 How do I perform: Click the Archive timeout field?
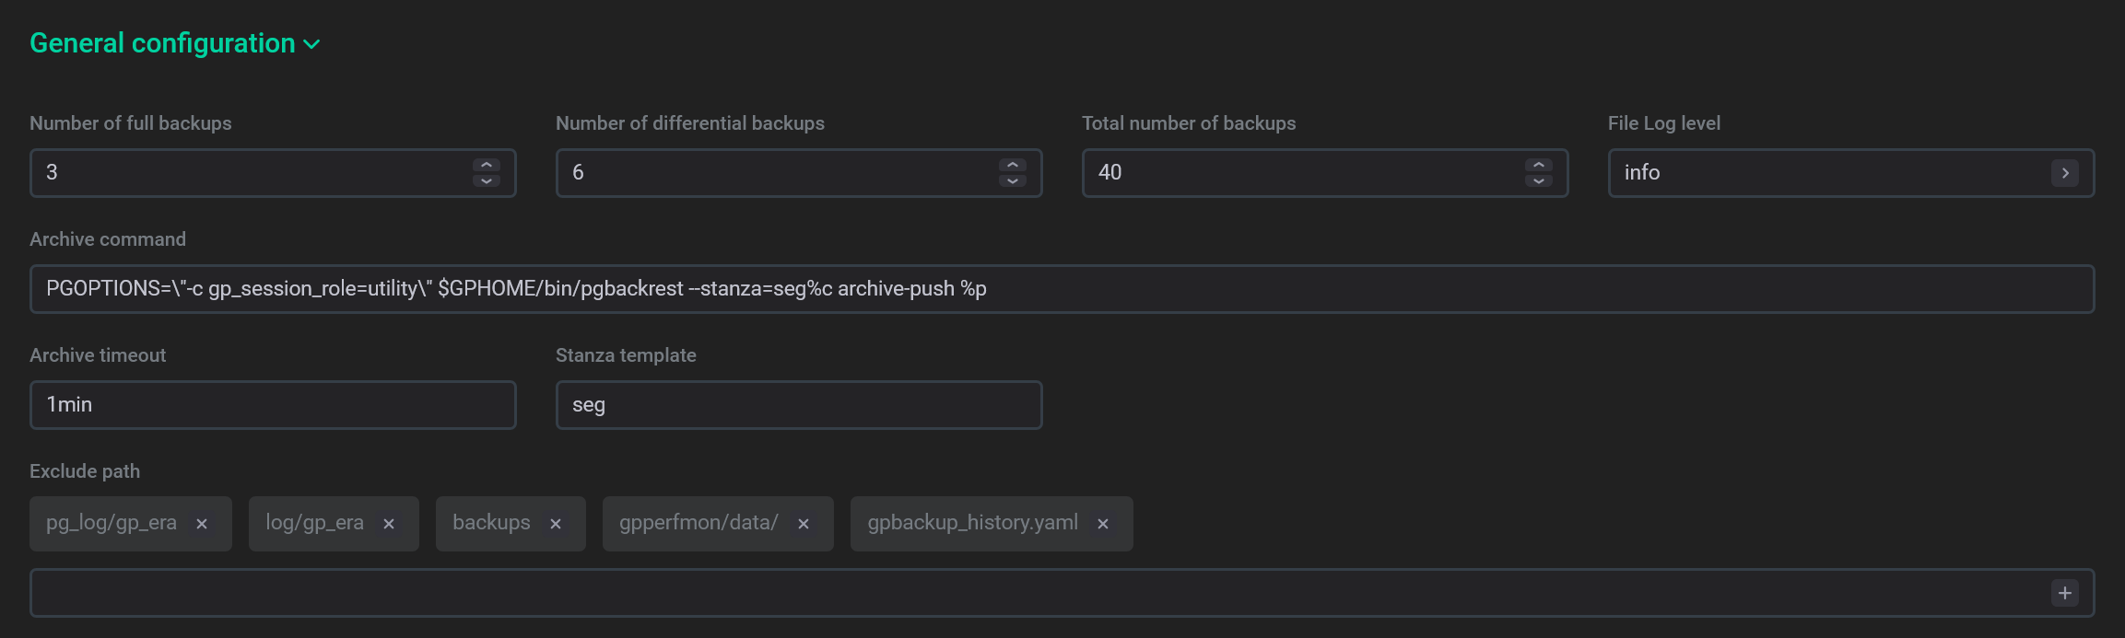click(273, 405)
